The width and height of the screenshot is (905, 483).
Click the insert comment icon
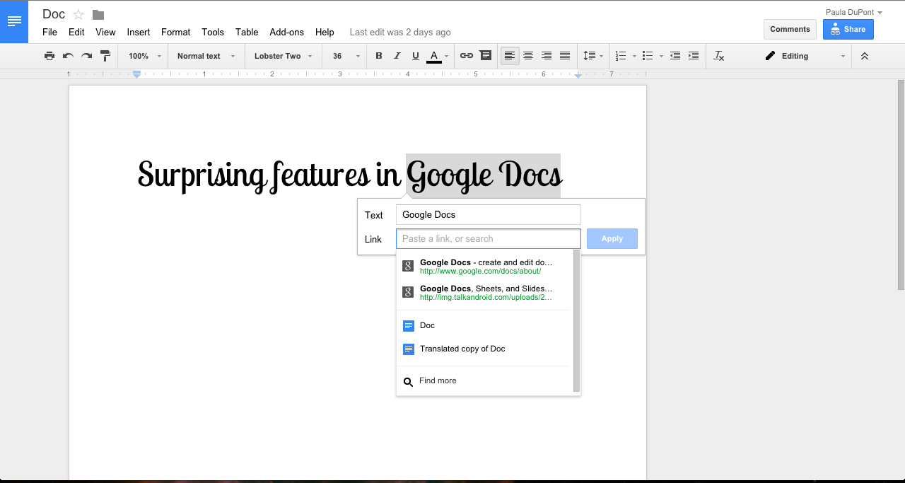[485, 56]
